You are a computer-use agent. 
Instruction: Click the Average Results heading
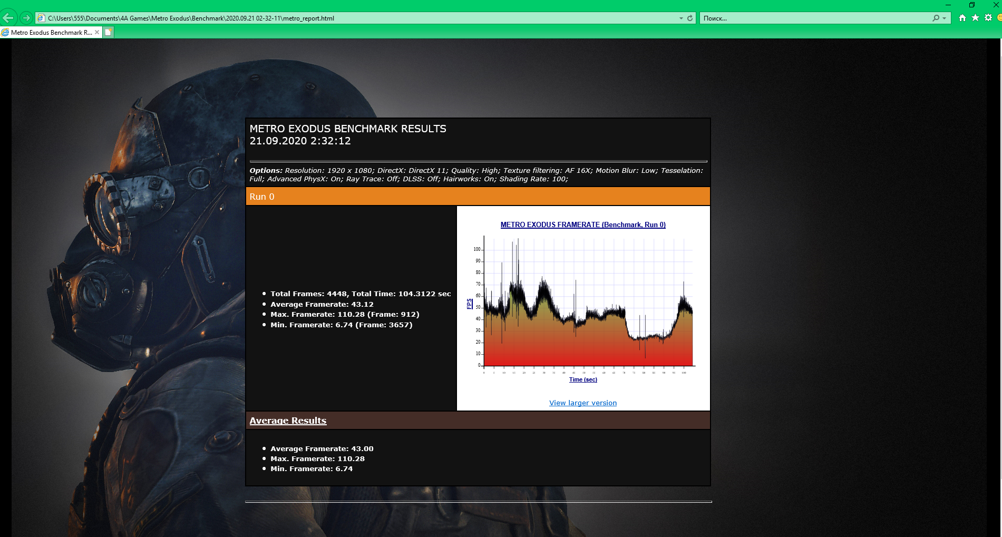(x=288, y=421)
